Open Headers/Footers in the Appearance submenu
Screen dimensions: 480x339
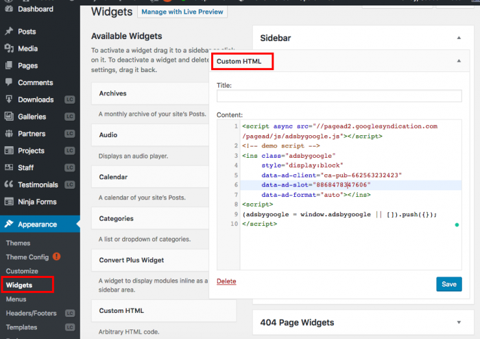(x=29, y=314)
